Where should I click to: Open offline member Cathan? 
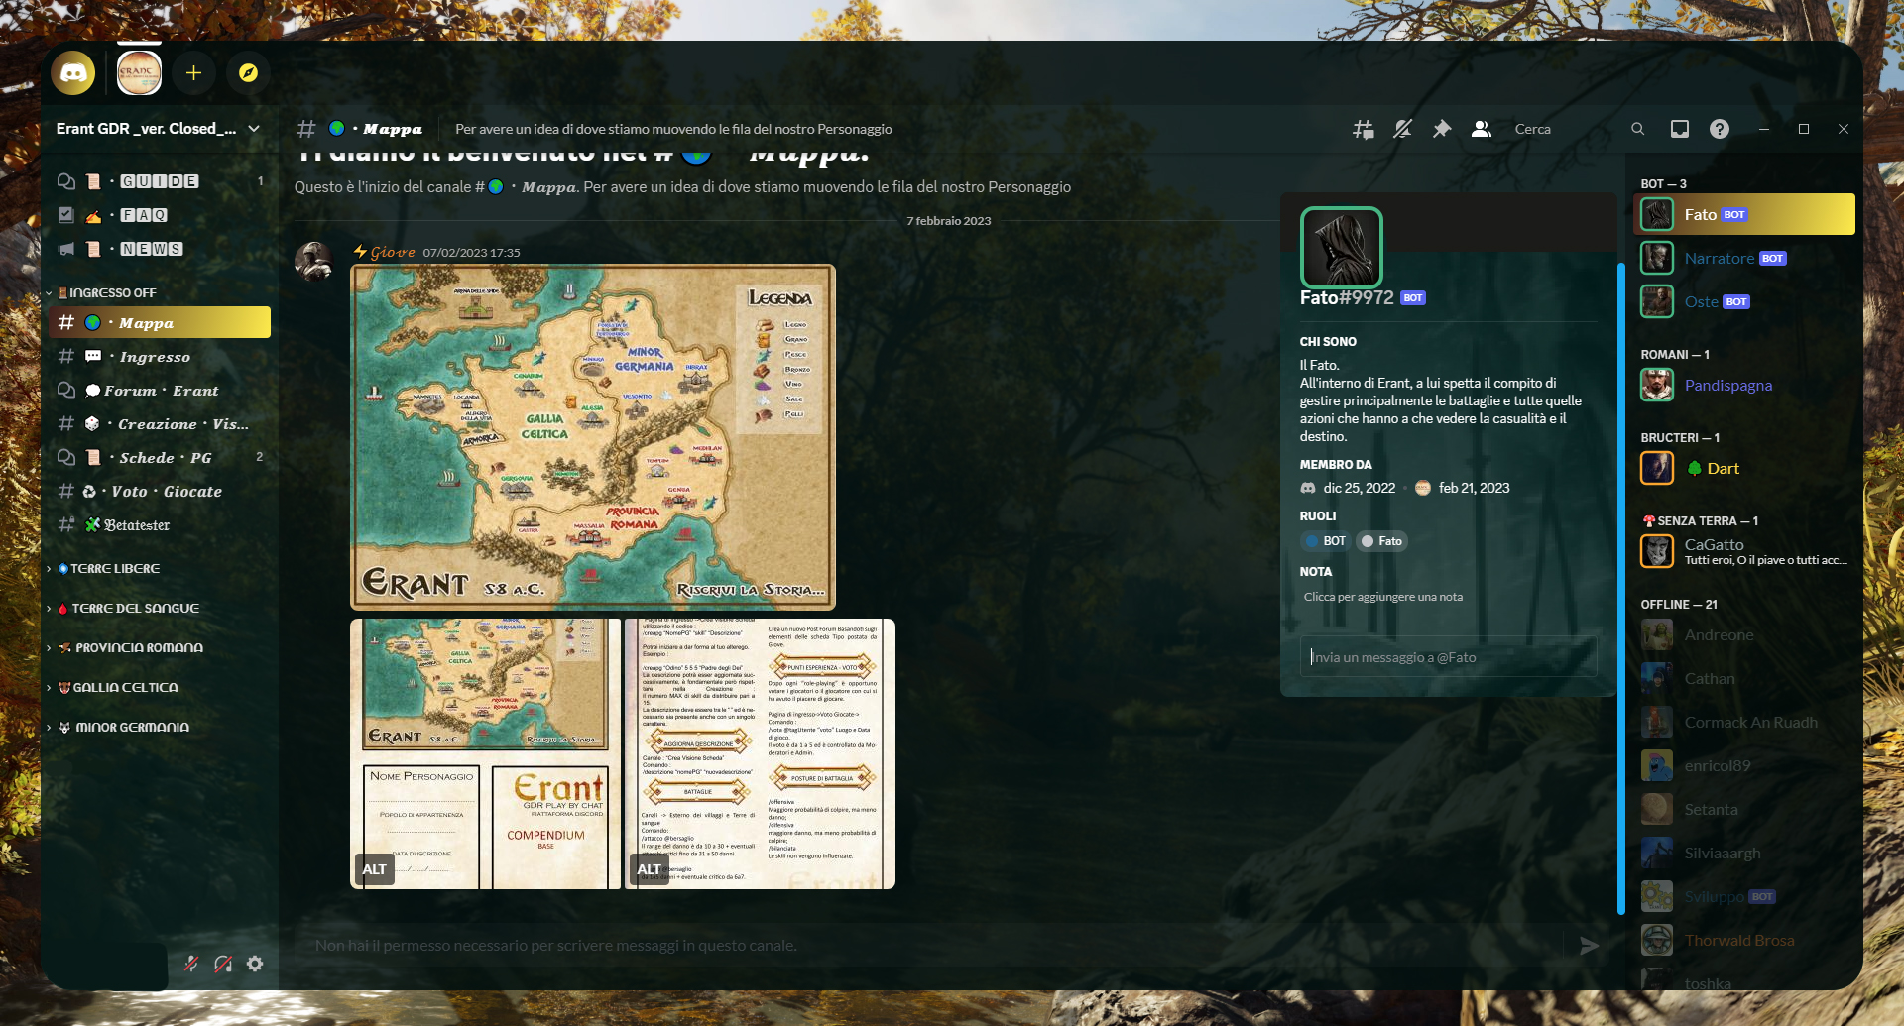tap(1743, 678)
